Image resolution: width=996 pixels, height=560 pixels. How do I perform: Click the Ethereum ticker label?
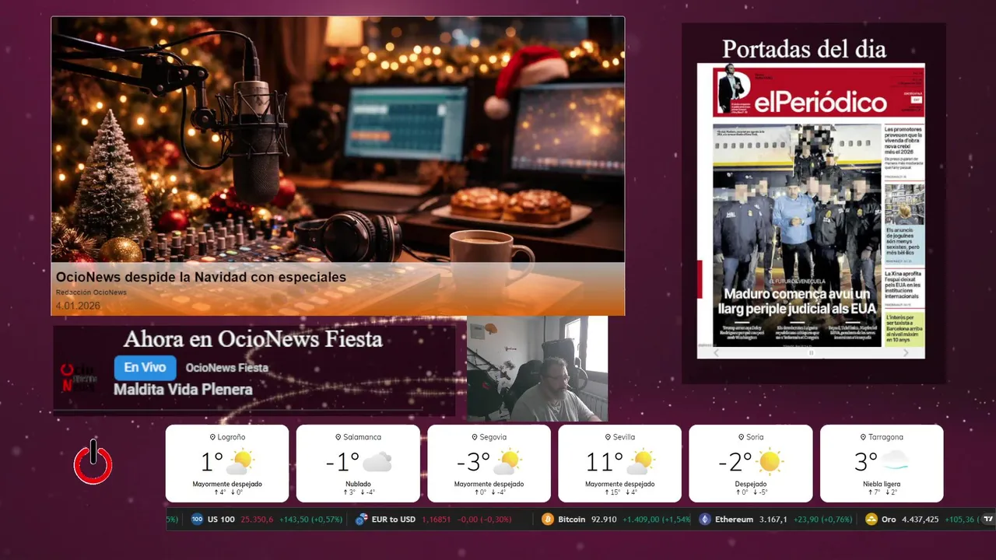pos(734,520)
